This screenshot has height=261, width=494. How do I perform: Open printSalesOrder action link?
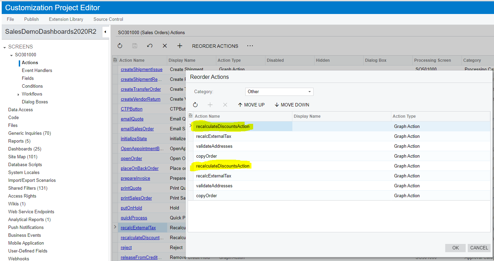coord(136,198)
